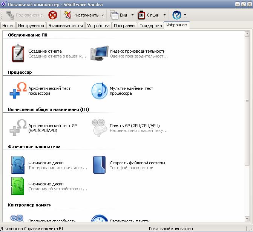The height and width of the screenshot is (232, 253).
Task: Expand the help button dropdown arrow
Action: 185,15
